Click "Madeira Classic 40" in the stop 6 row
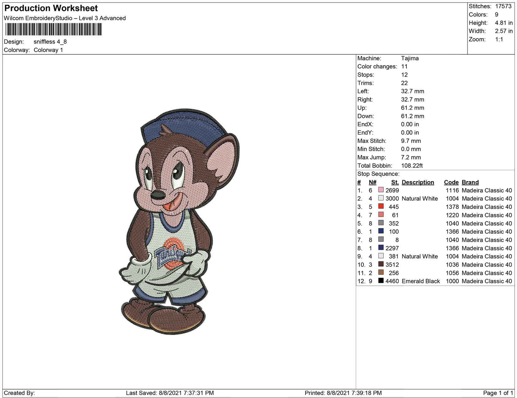 (487, 232)
